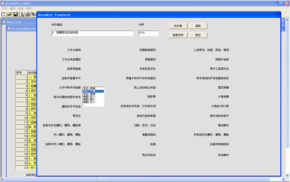Click the 分钟 value input field

[148, 33]
